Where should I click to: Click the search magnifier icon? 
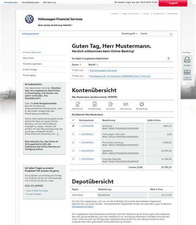pos(171,34)
